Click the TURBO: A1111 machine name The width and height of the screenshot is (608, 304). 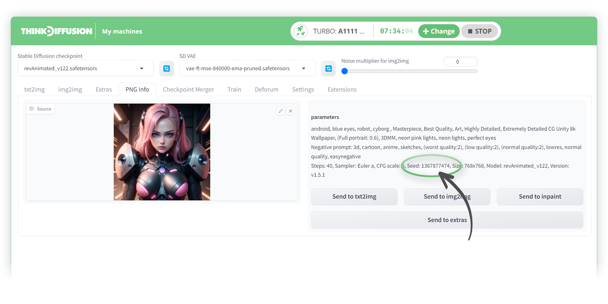pyautogui.click(x=339, y=31)
